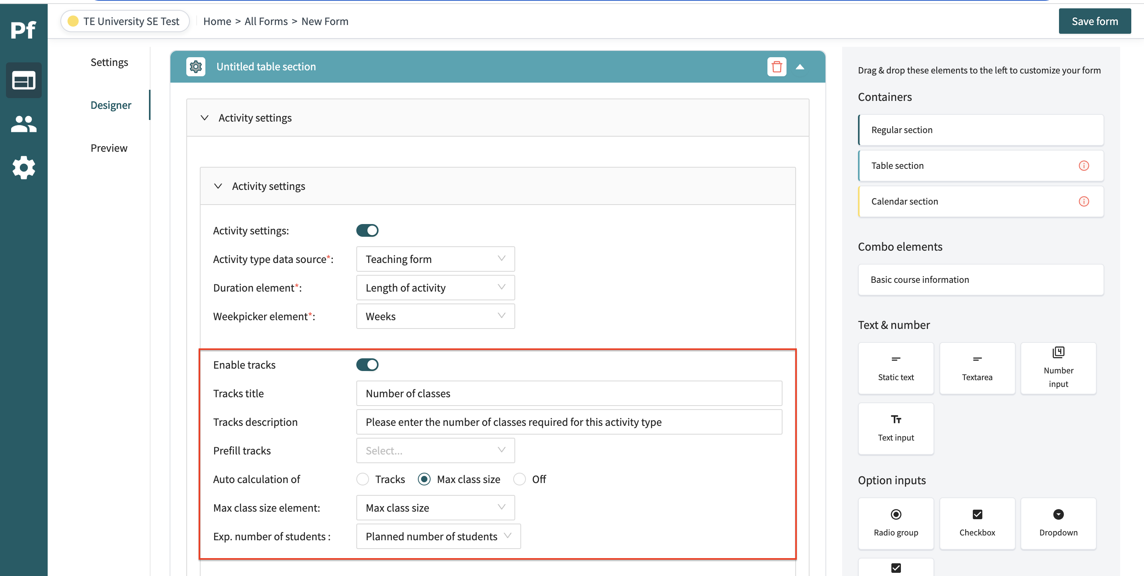Screen dimensions: 1144x576
Task: Switch to the Designer tab
Action: (x=111, y=105)
